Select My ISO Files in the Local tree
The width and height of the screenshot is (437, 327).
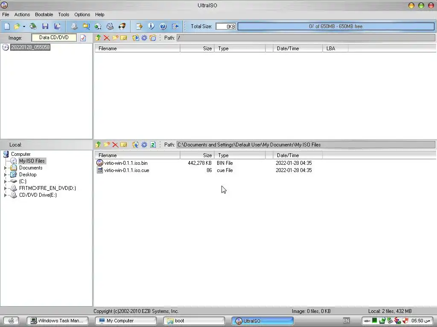(x=32, y=161)
